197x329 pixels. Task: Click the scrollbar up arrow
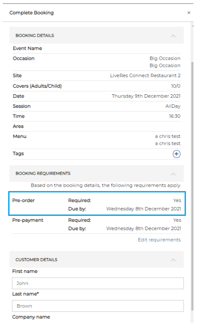point(193,26)
